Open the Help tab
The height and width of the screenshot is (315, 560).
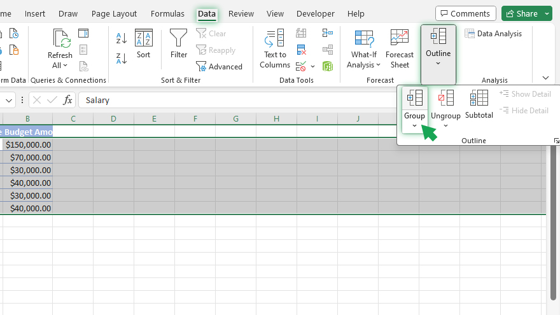(x=356, y=13)
